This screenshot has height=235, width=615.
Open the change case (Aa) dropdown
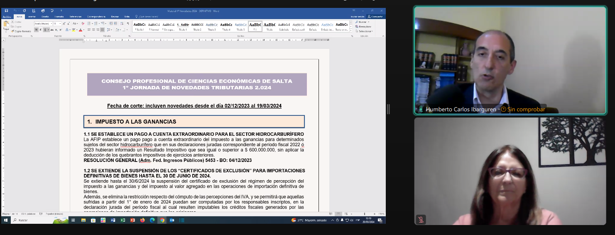(75, 24)
